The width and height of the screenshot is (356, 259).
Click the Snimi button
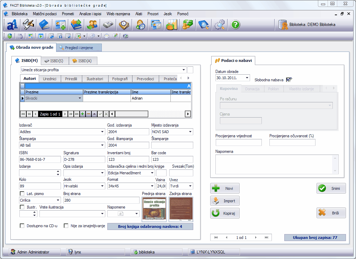point(331,188)
